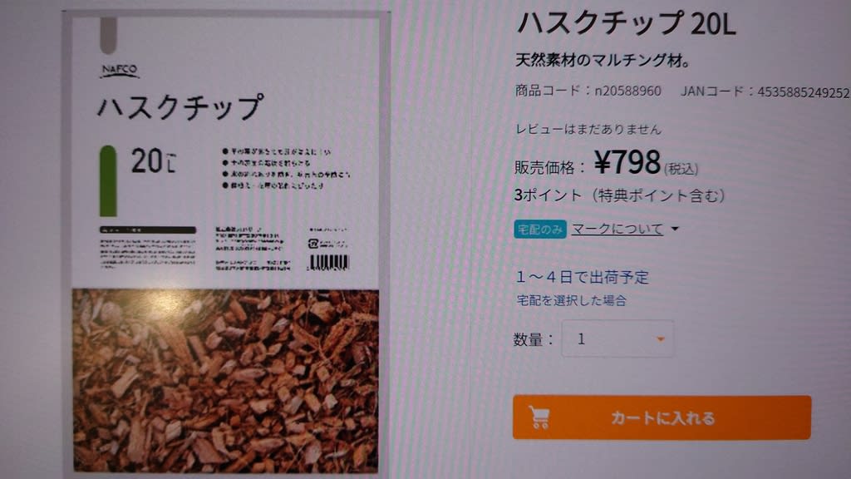Click the ハスクチップ 20L product title
The height and width of the screenshot is (479, 851).
coord(627,23)
